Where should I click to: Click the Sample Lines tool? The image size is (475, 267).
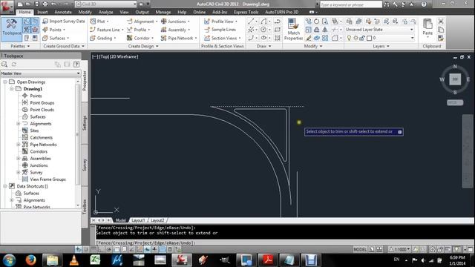220,30
